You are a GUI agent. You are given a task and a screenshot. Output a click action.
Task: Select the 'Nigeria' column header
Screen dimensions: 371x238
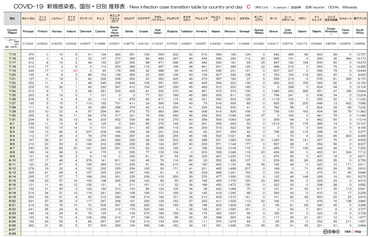pos(317,31)
